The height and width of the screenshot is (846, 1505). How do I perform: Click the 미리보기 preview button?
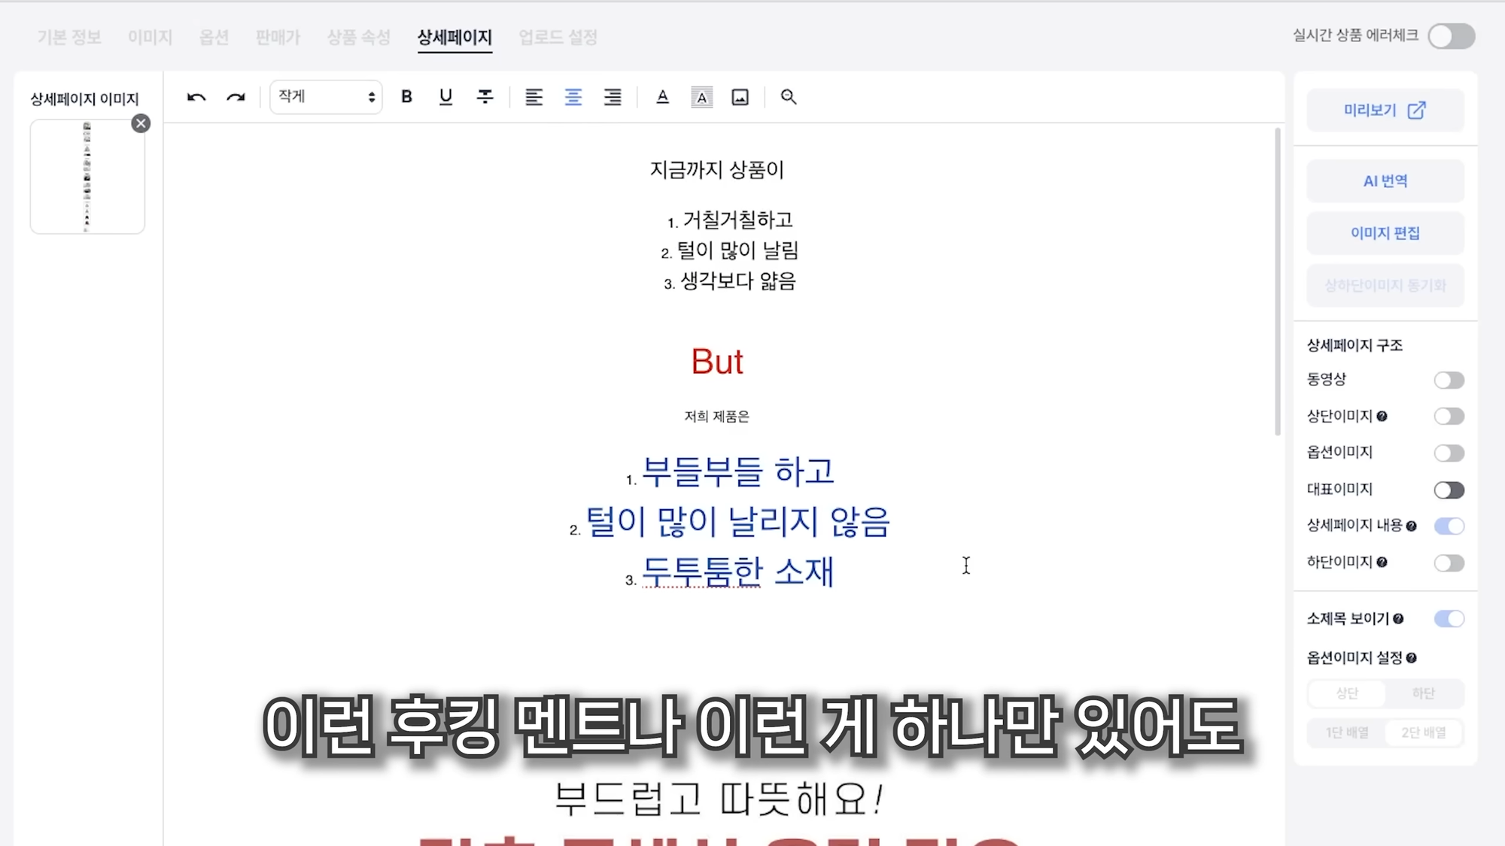pyautogui.click(x=1385, y=110)
